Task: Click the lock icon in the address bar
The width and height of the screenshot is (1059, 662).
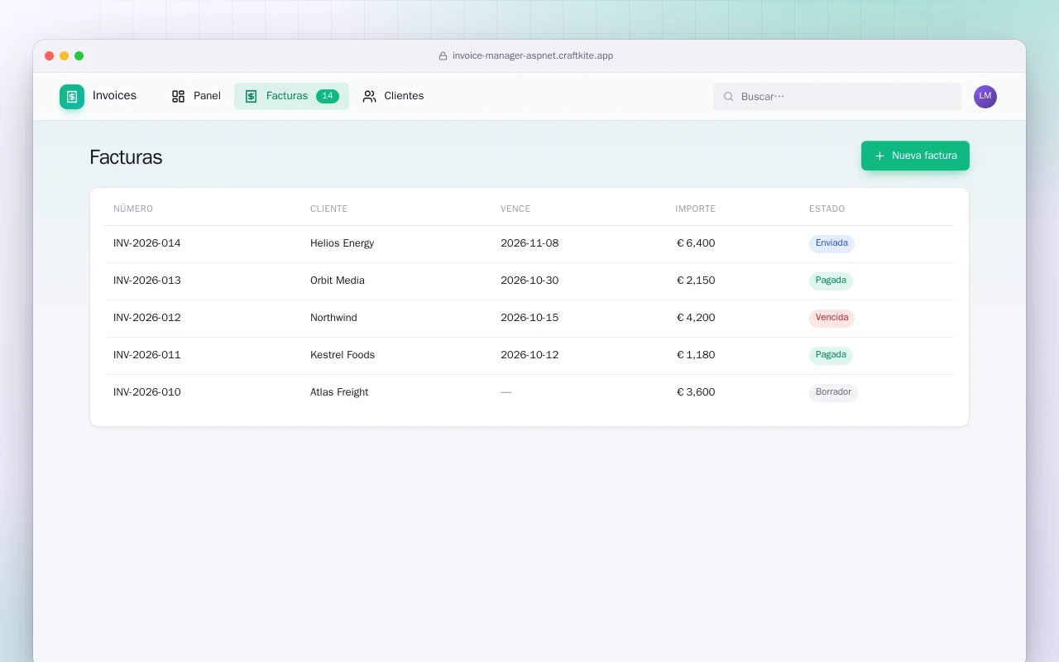Action: coord(443,56)
